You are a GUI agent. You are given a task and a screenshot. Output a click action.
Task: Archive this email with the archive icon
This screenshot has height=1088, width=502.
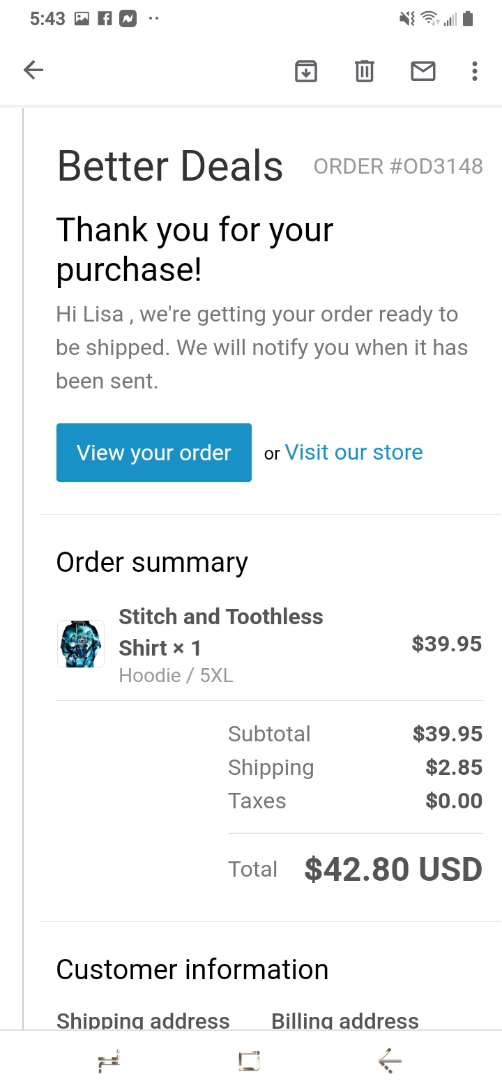coord(306,71)
